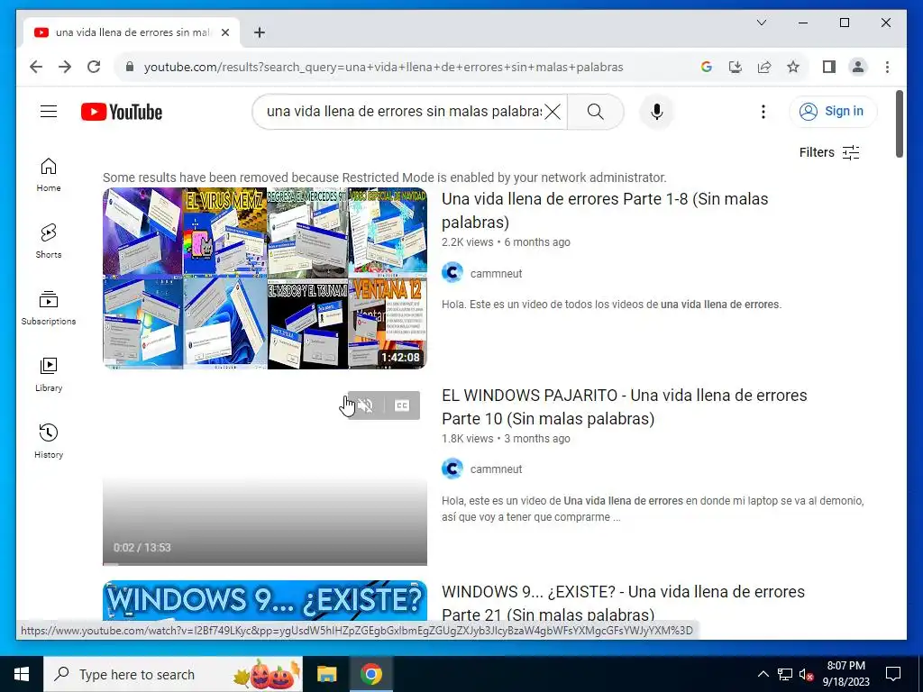The width and height of the screenshot is (923, 692).
Task: Open 'Una vida llena de errores Parte 1-8' title
Action: [605, 210]
